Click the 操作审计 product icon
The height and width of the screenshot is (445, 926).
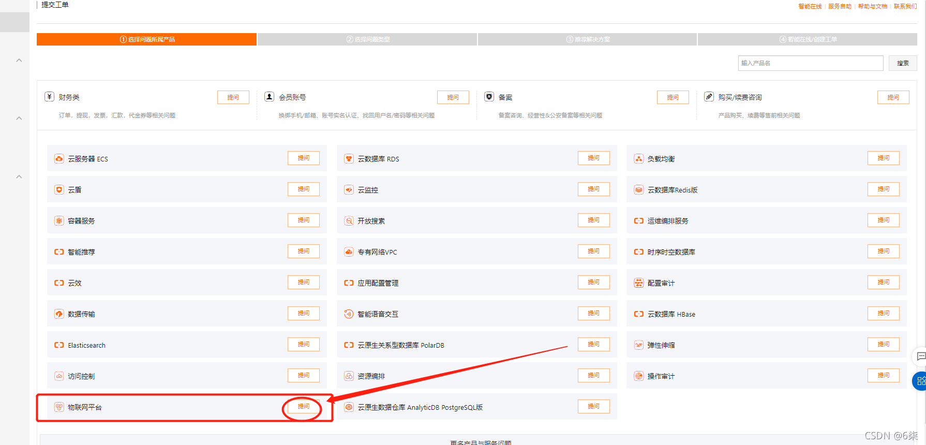pos(639,376)
